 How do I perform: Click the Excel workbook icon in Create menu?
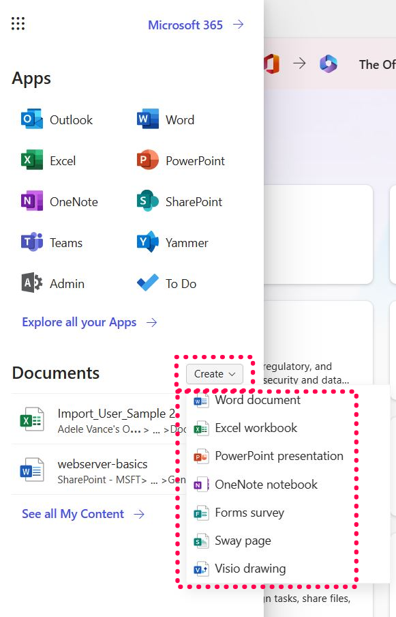click(201, 429)
